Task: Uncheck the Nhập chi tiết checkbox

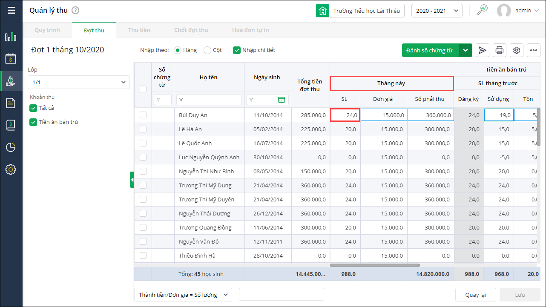Action: tap(237, 50)
